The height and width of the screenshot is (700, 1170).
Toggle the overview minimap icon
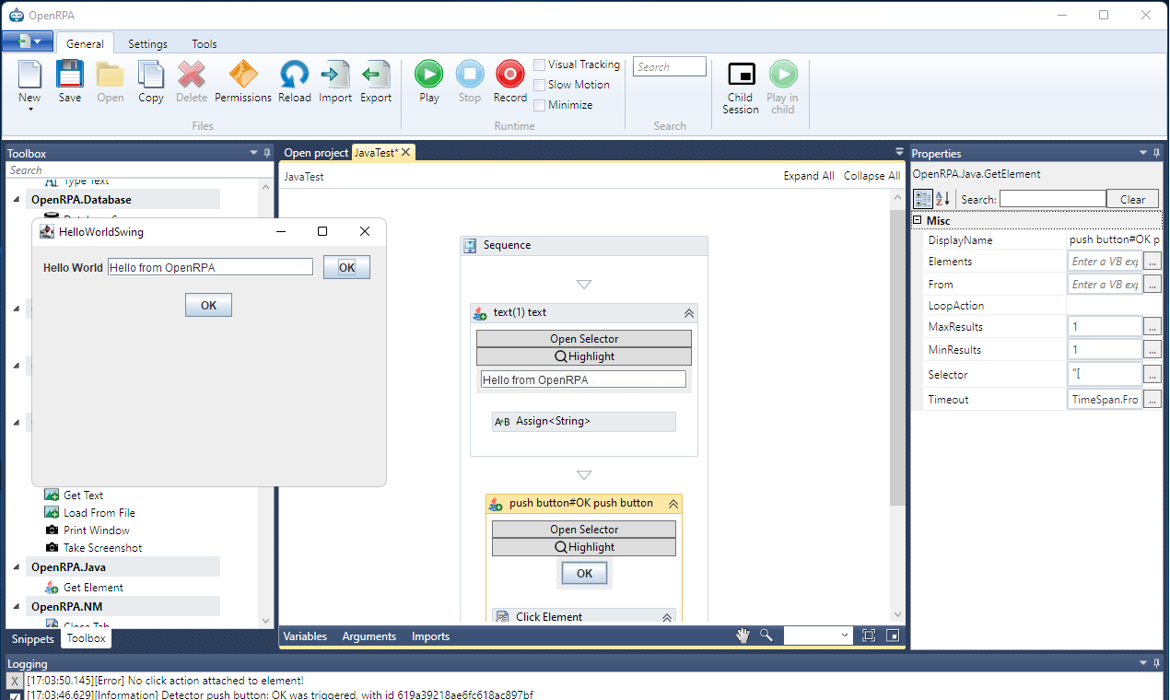pos(893,636)
